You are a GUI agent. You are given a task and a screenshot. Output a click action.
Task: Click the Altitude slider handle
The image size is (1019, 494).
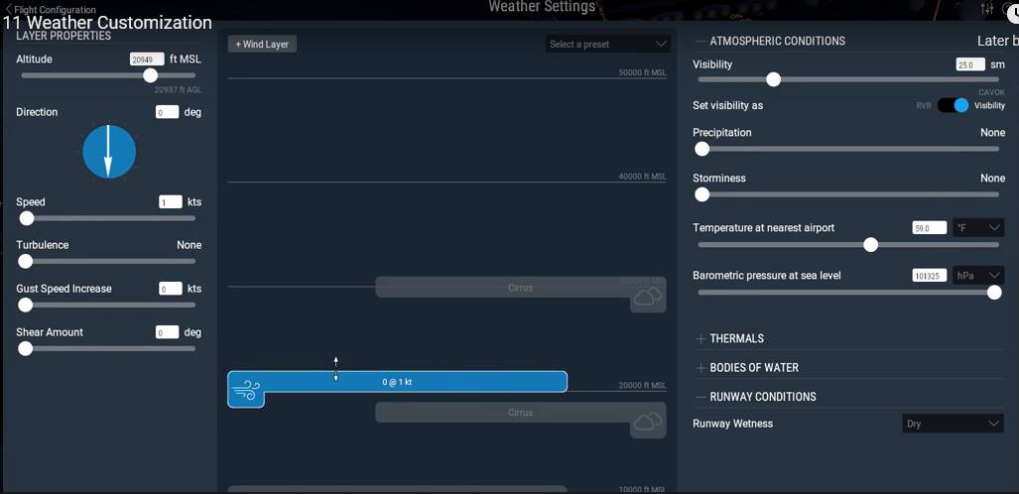150,75
